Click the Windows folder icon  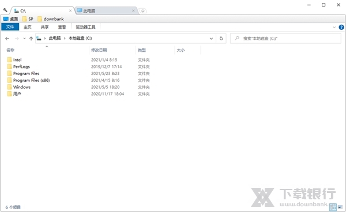(9, 87)
